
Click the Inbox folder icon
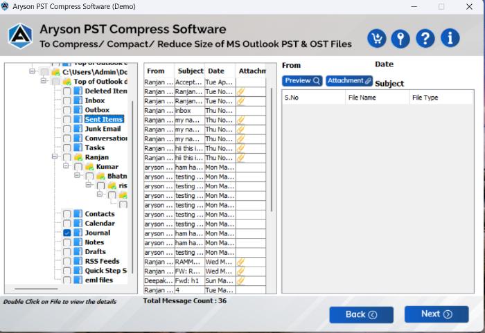pyautogui.click(x=78, y=100)
